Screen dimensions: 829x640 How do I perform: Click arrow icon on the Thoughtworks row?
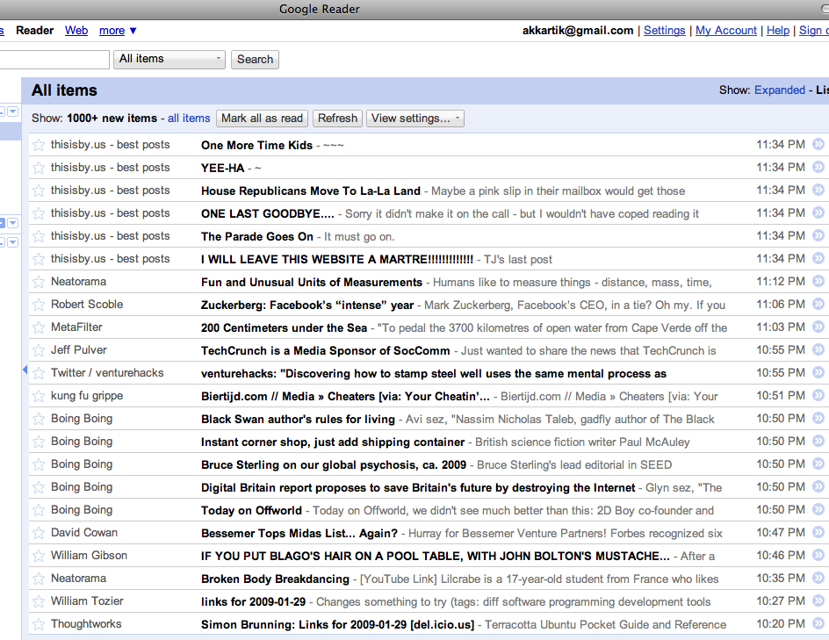(x=818, y=623)
